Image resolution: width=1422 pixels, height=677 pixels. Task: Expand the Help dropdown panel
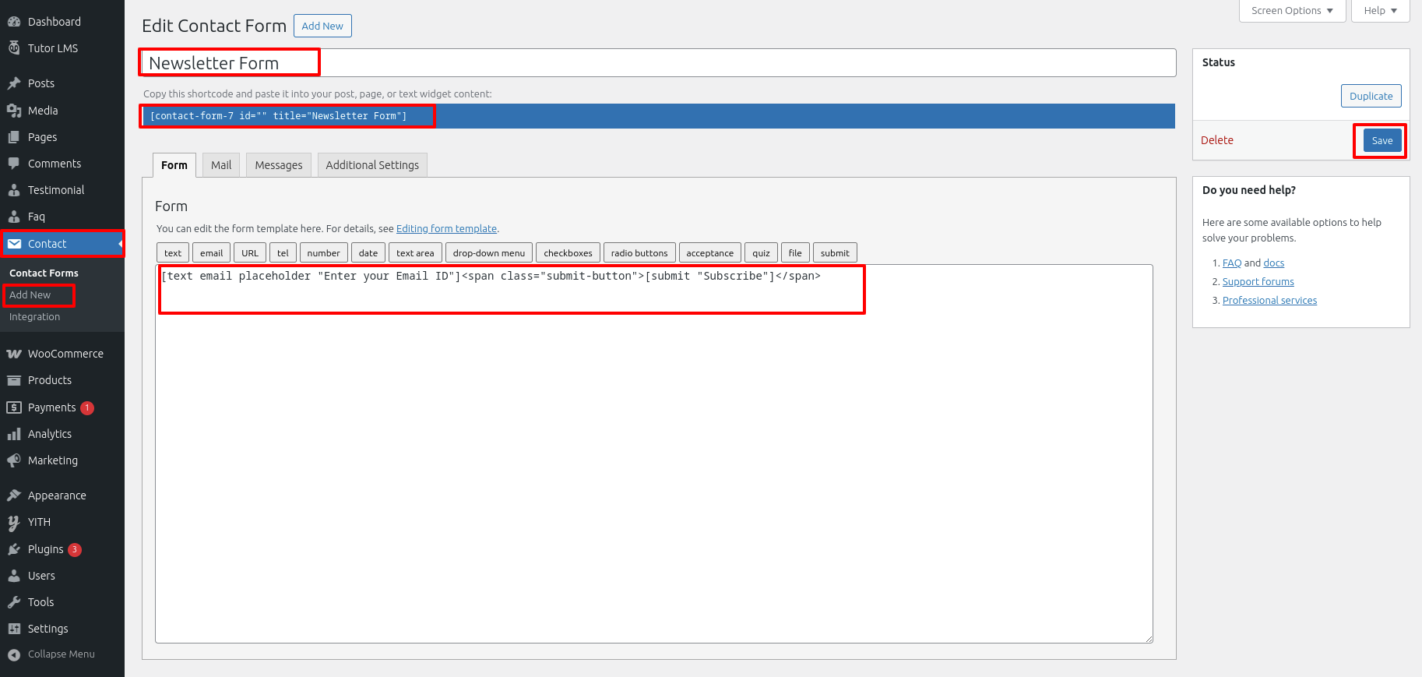(x=1380, y=11)
